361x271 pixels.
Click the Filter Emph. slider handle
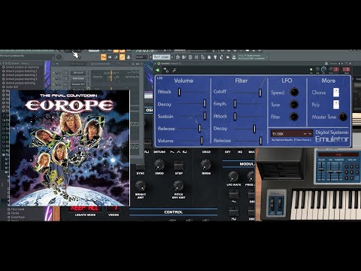click(x=235, y=104)
